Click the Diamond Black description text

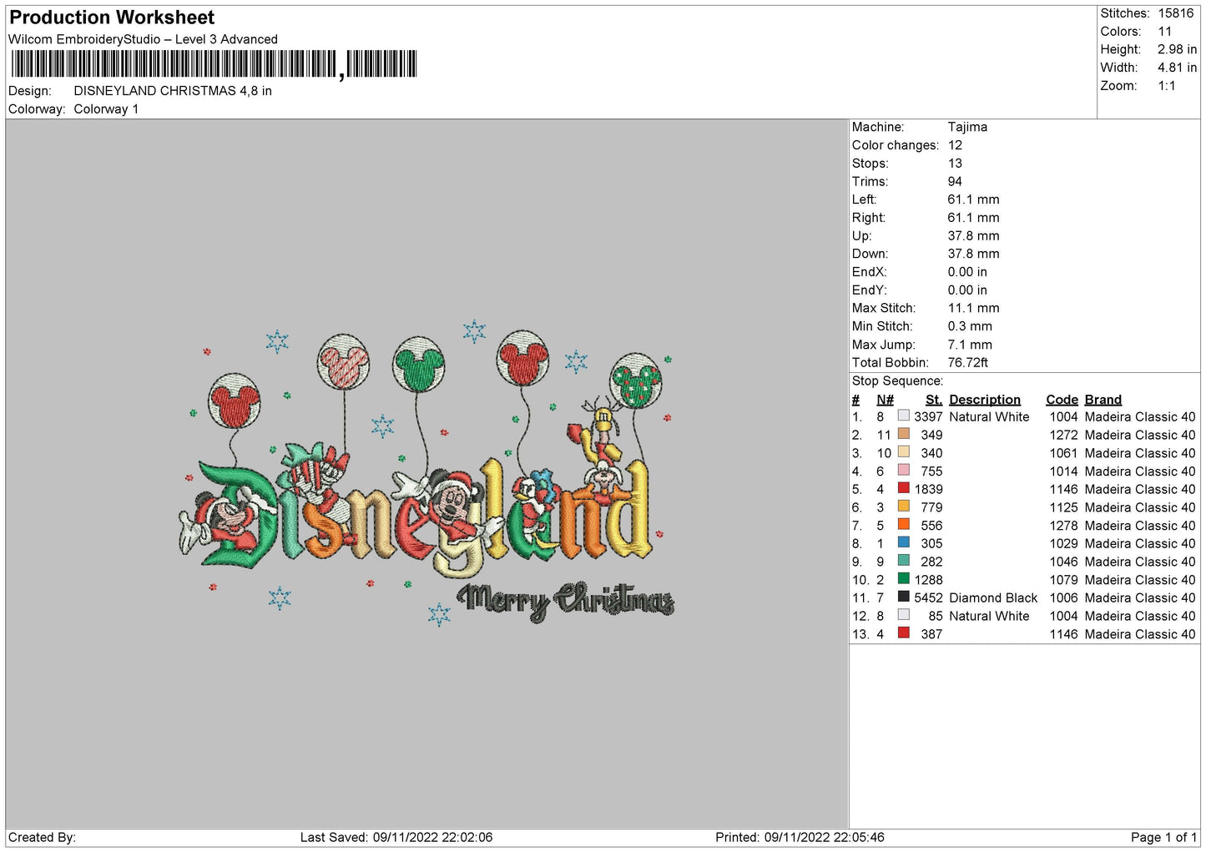click(993, 597)
